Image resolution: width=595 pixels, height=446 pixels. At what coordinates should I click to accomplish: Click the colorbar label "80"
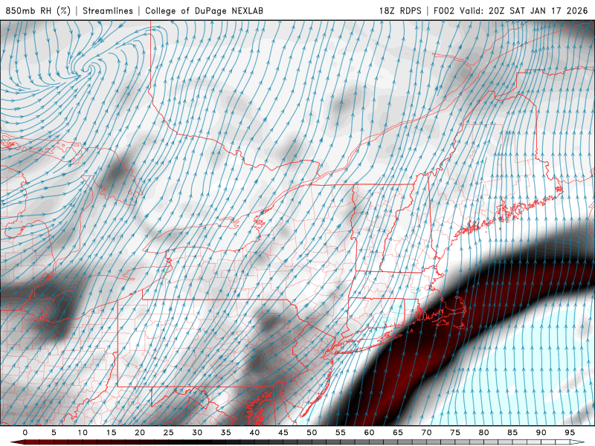click(484, 433)
